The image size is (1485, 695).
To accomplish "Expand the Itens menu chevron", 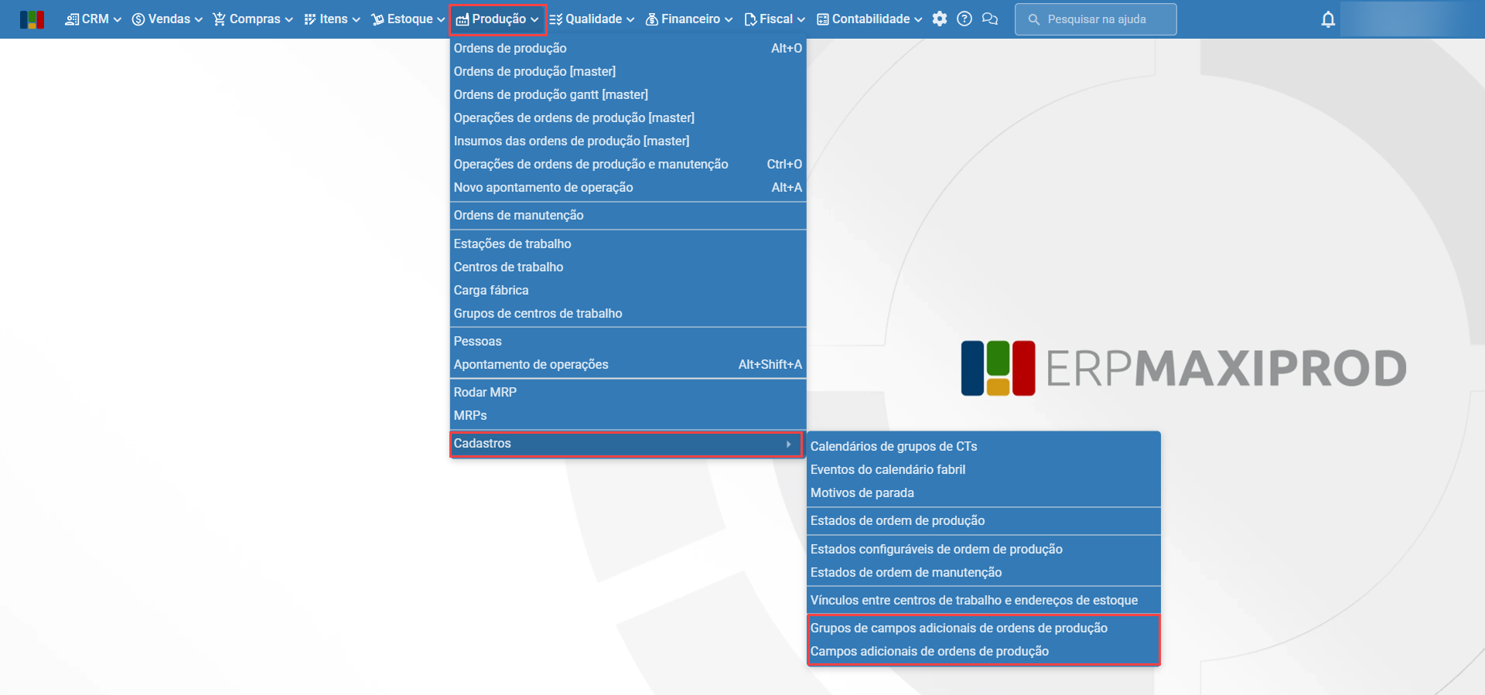I will pyautogui.click(x=357, y=19).
